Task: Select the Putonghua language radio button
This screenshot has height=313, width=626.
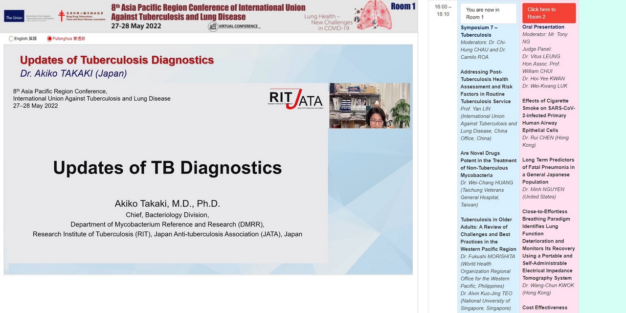Action: coord(49,39)
